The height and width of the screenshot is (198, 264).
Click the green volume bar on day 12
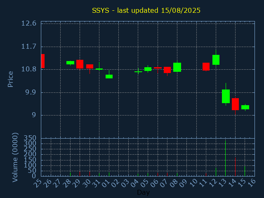[x=216, y=172]
